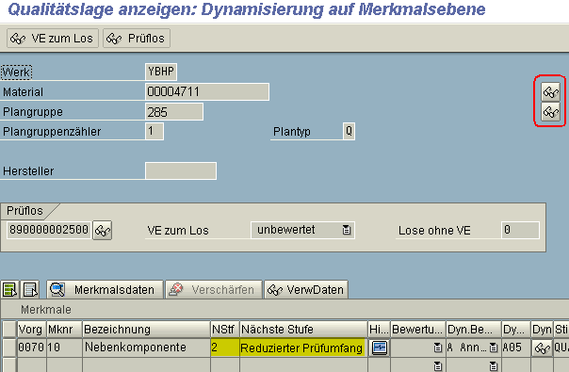
Task: Select the Plantyp field Q
Action: click(x=349, y=131)
